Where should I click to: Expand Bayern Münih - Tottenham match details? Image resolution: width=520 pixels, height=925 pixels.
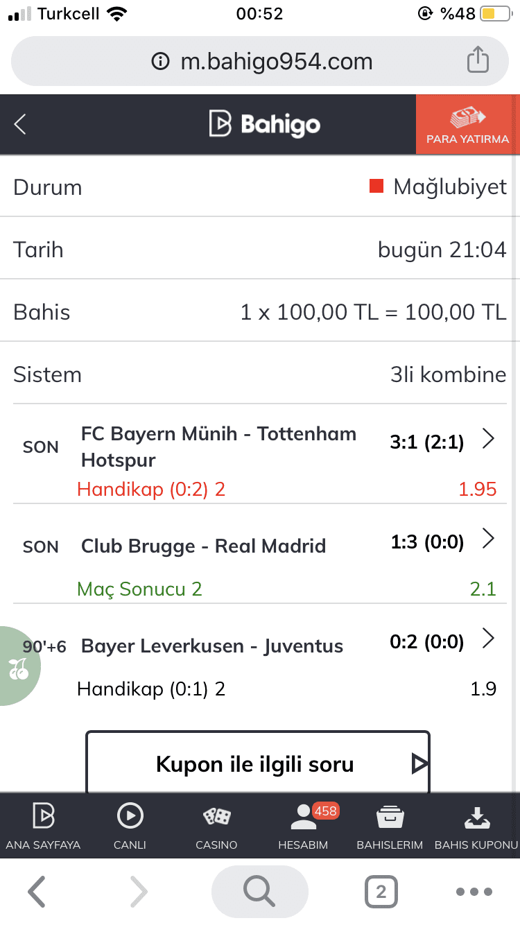[489, 440]
